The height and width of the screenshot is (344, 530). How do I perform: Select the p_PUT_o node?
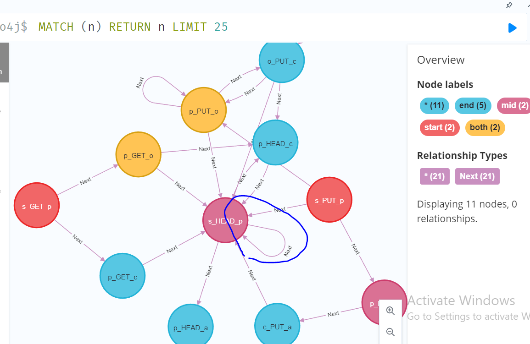click(204, 111)
